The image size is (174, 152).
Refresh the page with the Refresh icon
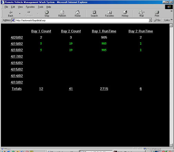[62, 12]
